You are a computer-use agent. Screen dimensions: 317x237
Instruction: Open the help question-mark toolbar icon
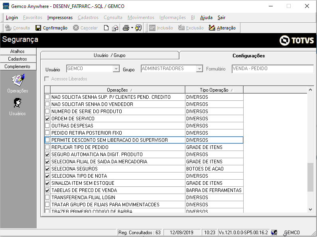click(138, 28)
